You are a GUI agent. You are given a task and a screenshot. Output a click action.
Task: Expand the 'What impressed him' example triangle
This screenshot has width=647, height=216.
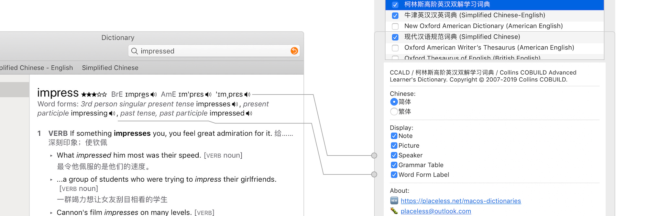pos(51,156)
